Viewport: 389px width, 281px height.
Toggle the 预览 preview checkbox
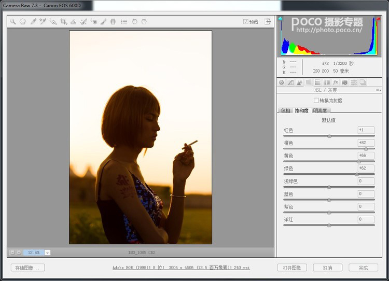tap(246, 22)
